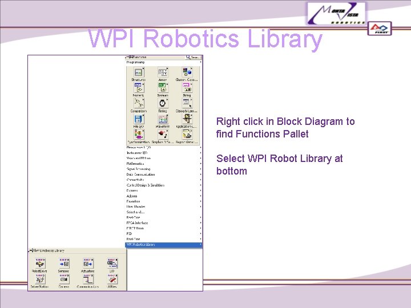411x308 pixels.
Task: Expand the Connectivity row arrow
Action: pyautogui.click(x=200, y=180)
